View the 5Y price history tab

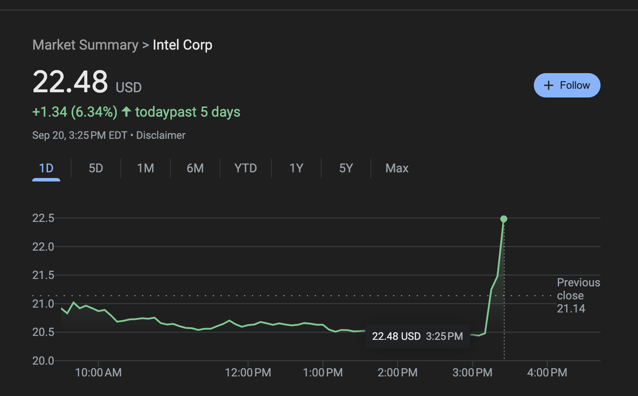point(346,168)
